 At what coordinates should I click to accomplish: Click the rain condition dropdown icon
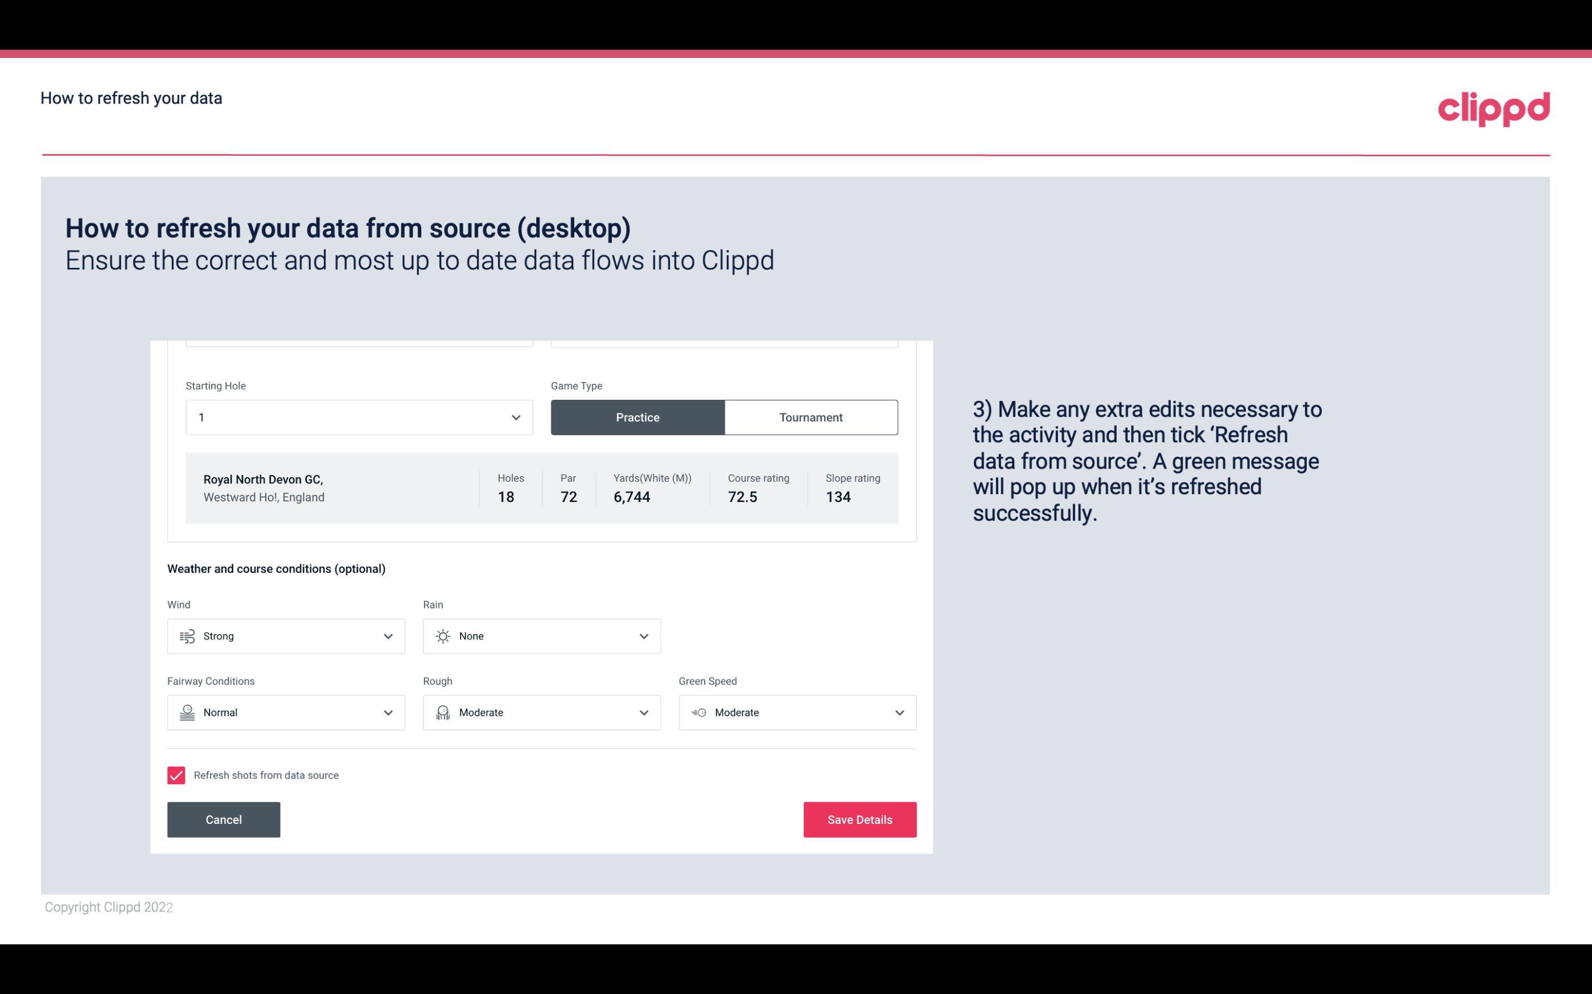tap(643, 636)
